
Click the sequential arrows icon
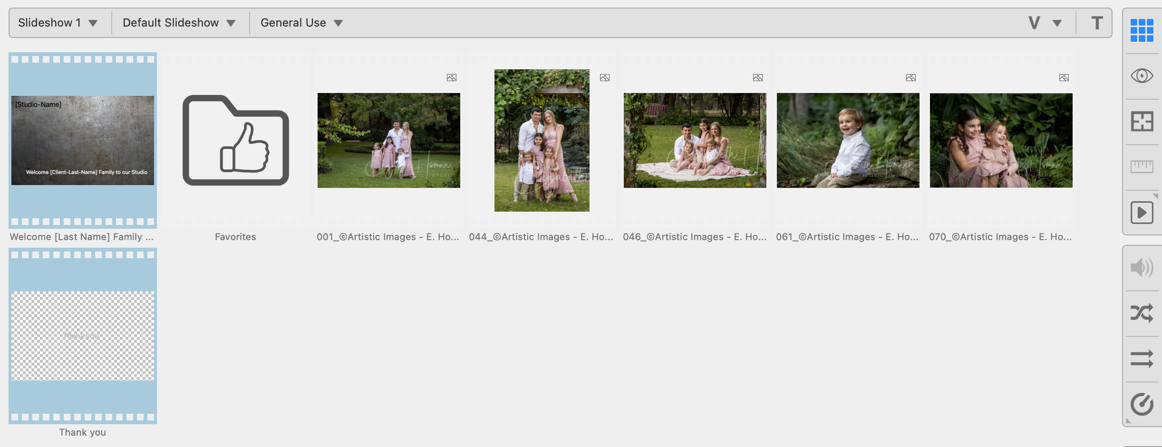pyautogui.click(x=1142, y=359)
